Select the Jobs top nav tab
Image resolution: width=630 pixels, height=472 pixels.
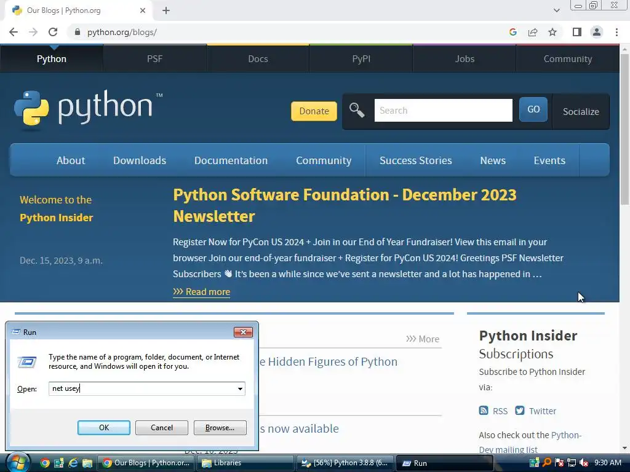[465, 58]
